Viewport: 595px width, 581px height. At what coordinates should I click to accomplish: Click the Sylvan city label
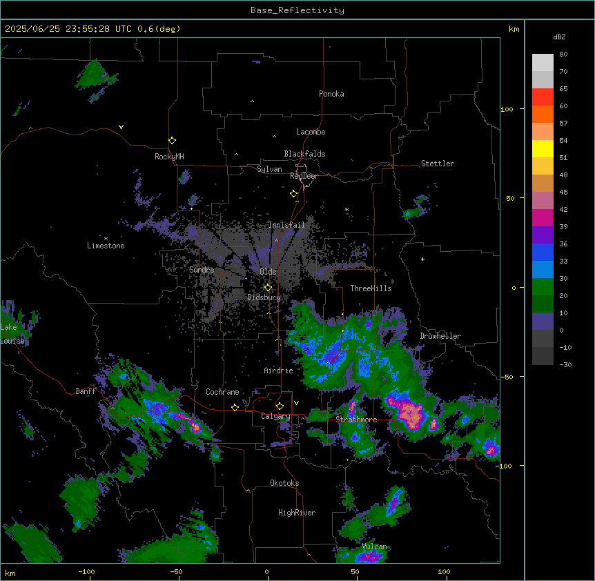(269, 169)
